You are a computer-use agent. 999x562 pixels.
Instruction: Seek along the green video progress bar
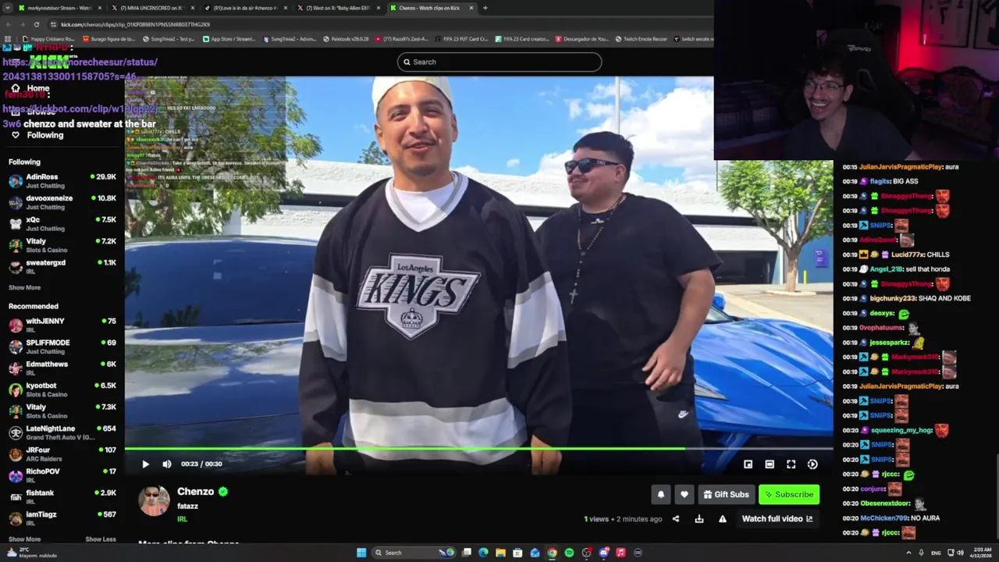pyautogui.click(x=478, y=449)
